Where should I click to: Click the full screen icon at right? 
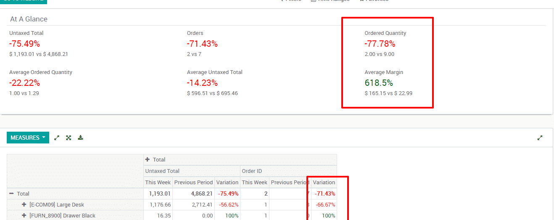540,138
